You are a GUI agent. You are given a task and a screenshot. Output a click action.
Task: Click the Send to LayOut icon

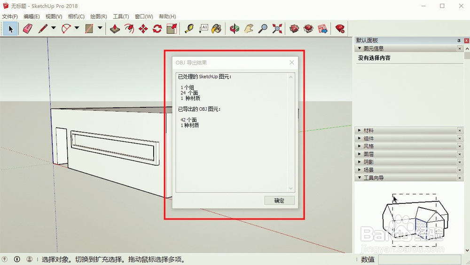pyautogui.click(x=323, y=29)
